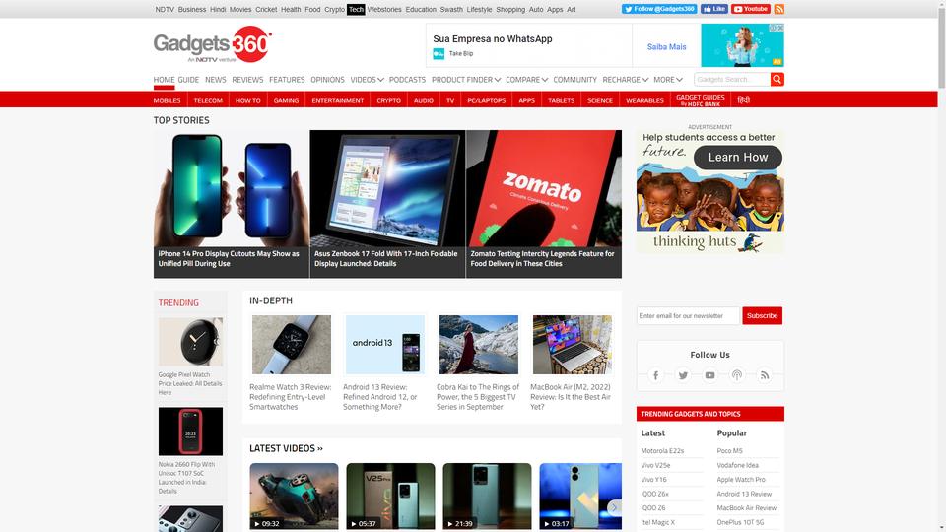The image size is (946, 532).
Task: Open Itel Magic X under Latest
Action: click(x=657, y=522)
